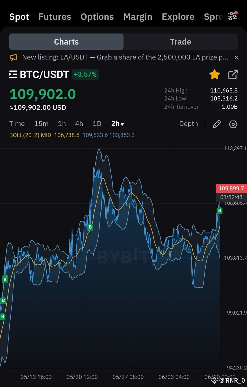This screenshot has height=387, width=247.
Task: Select the 4h chart interval
Action: coord(79,124)
